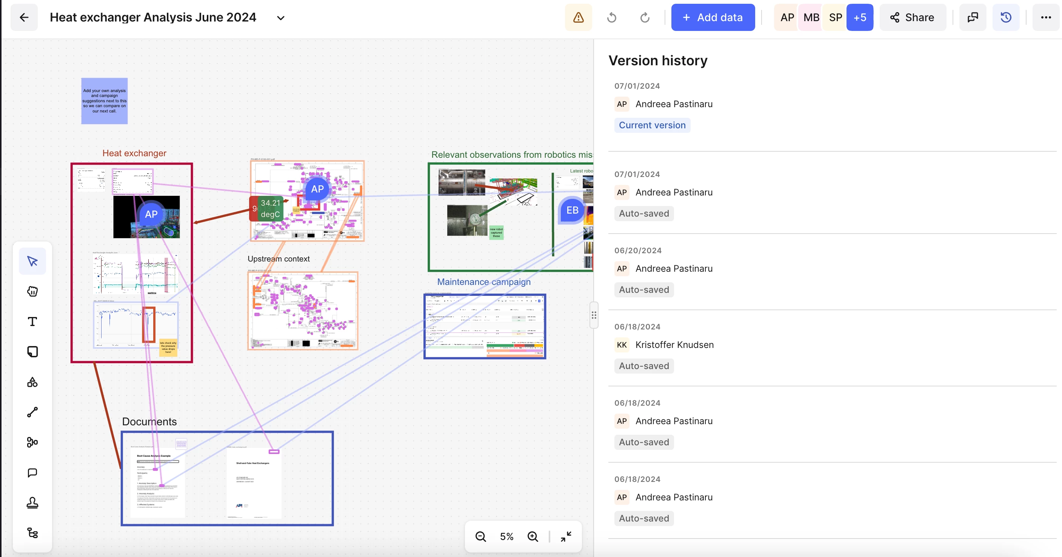Screen dimensions: 1062x557
Task: Open the three-dot more options menu
Action: click(x=1045, y=17)
